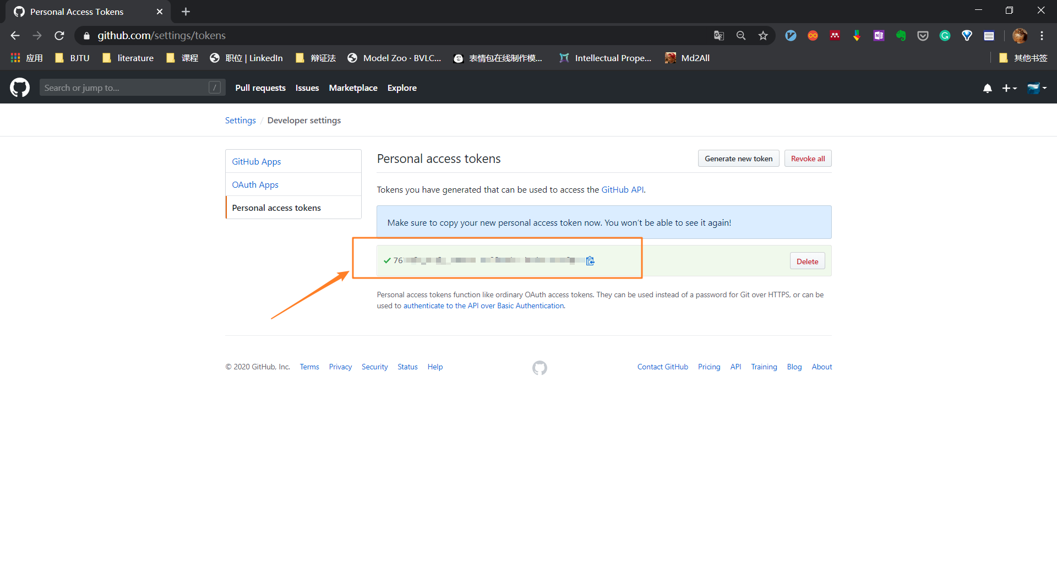Open Chrome profile avatar

[x=1020, y=36]
